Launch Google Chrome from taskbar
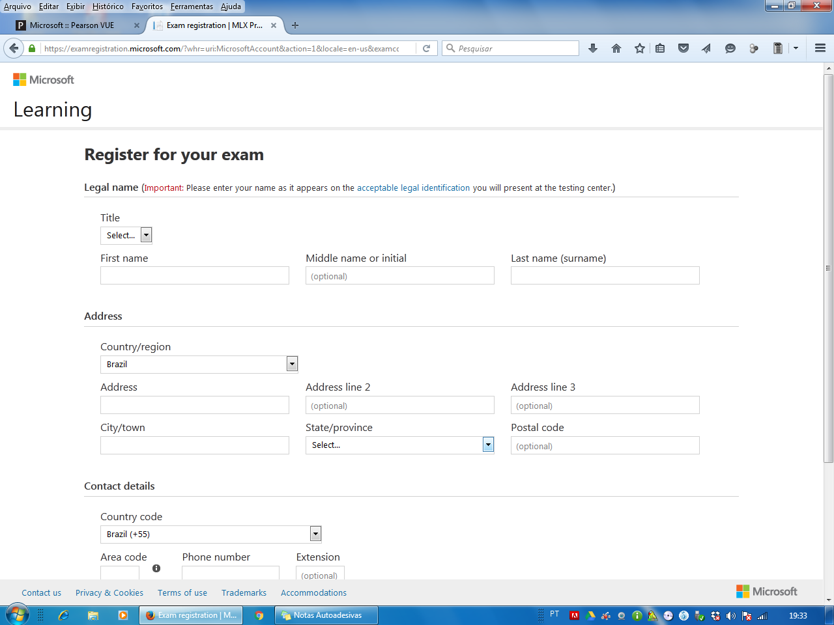The width and height of the screenshot is (834, 625). pyautogui.click(x=259, y=615)
